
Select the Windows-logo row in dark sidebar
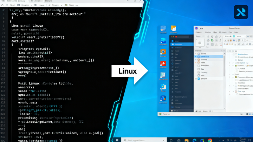coord(182,41)
